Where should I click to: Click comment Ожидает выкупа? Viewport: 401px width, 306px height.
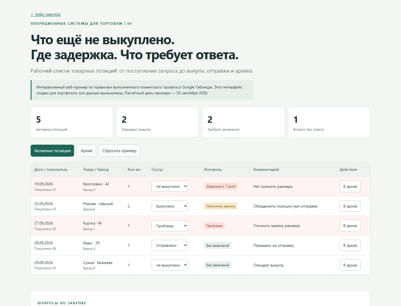click(268, 265)
